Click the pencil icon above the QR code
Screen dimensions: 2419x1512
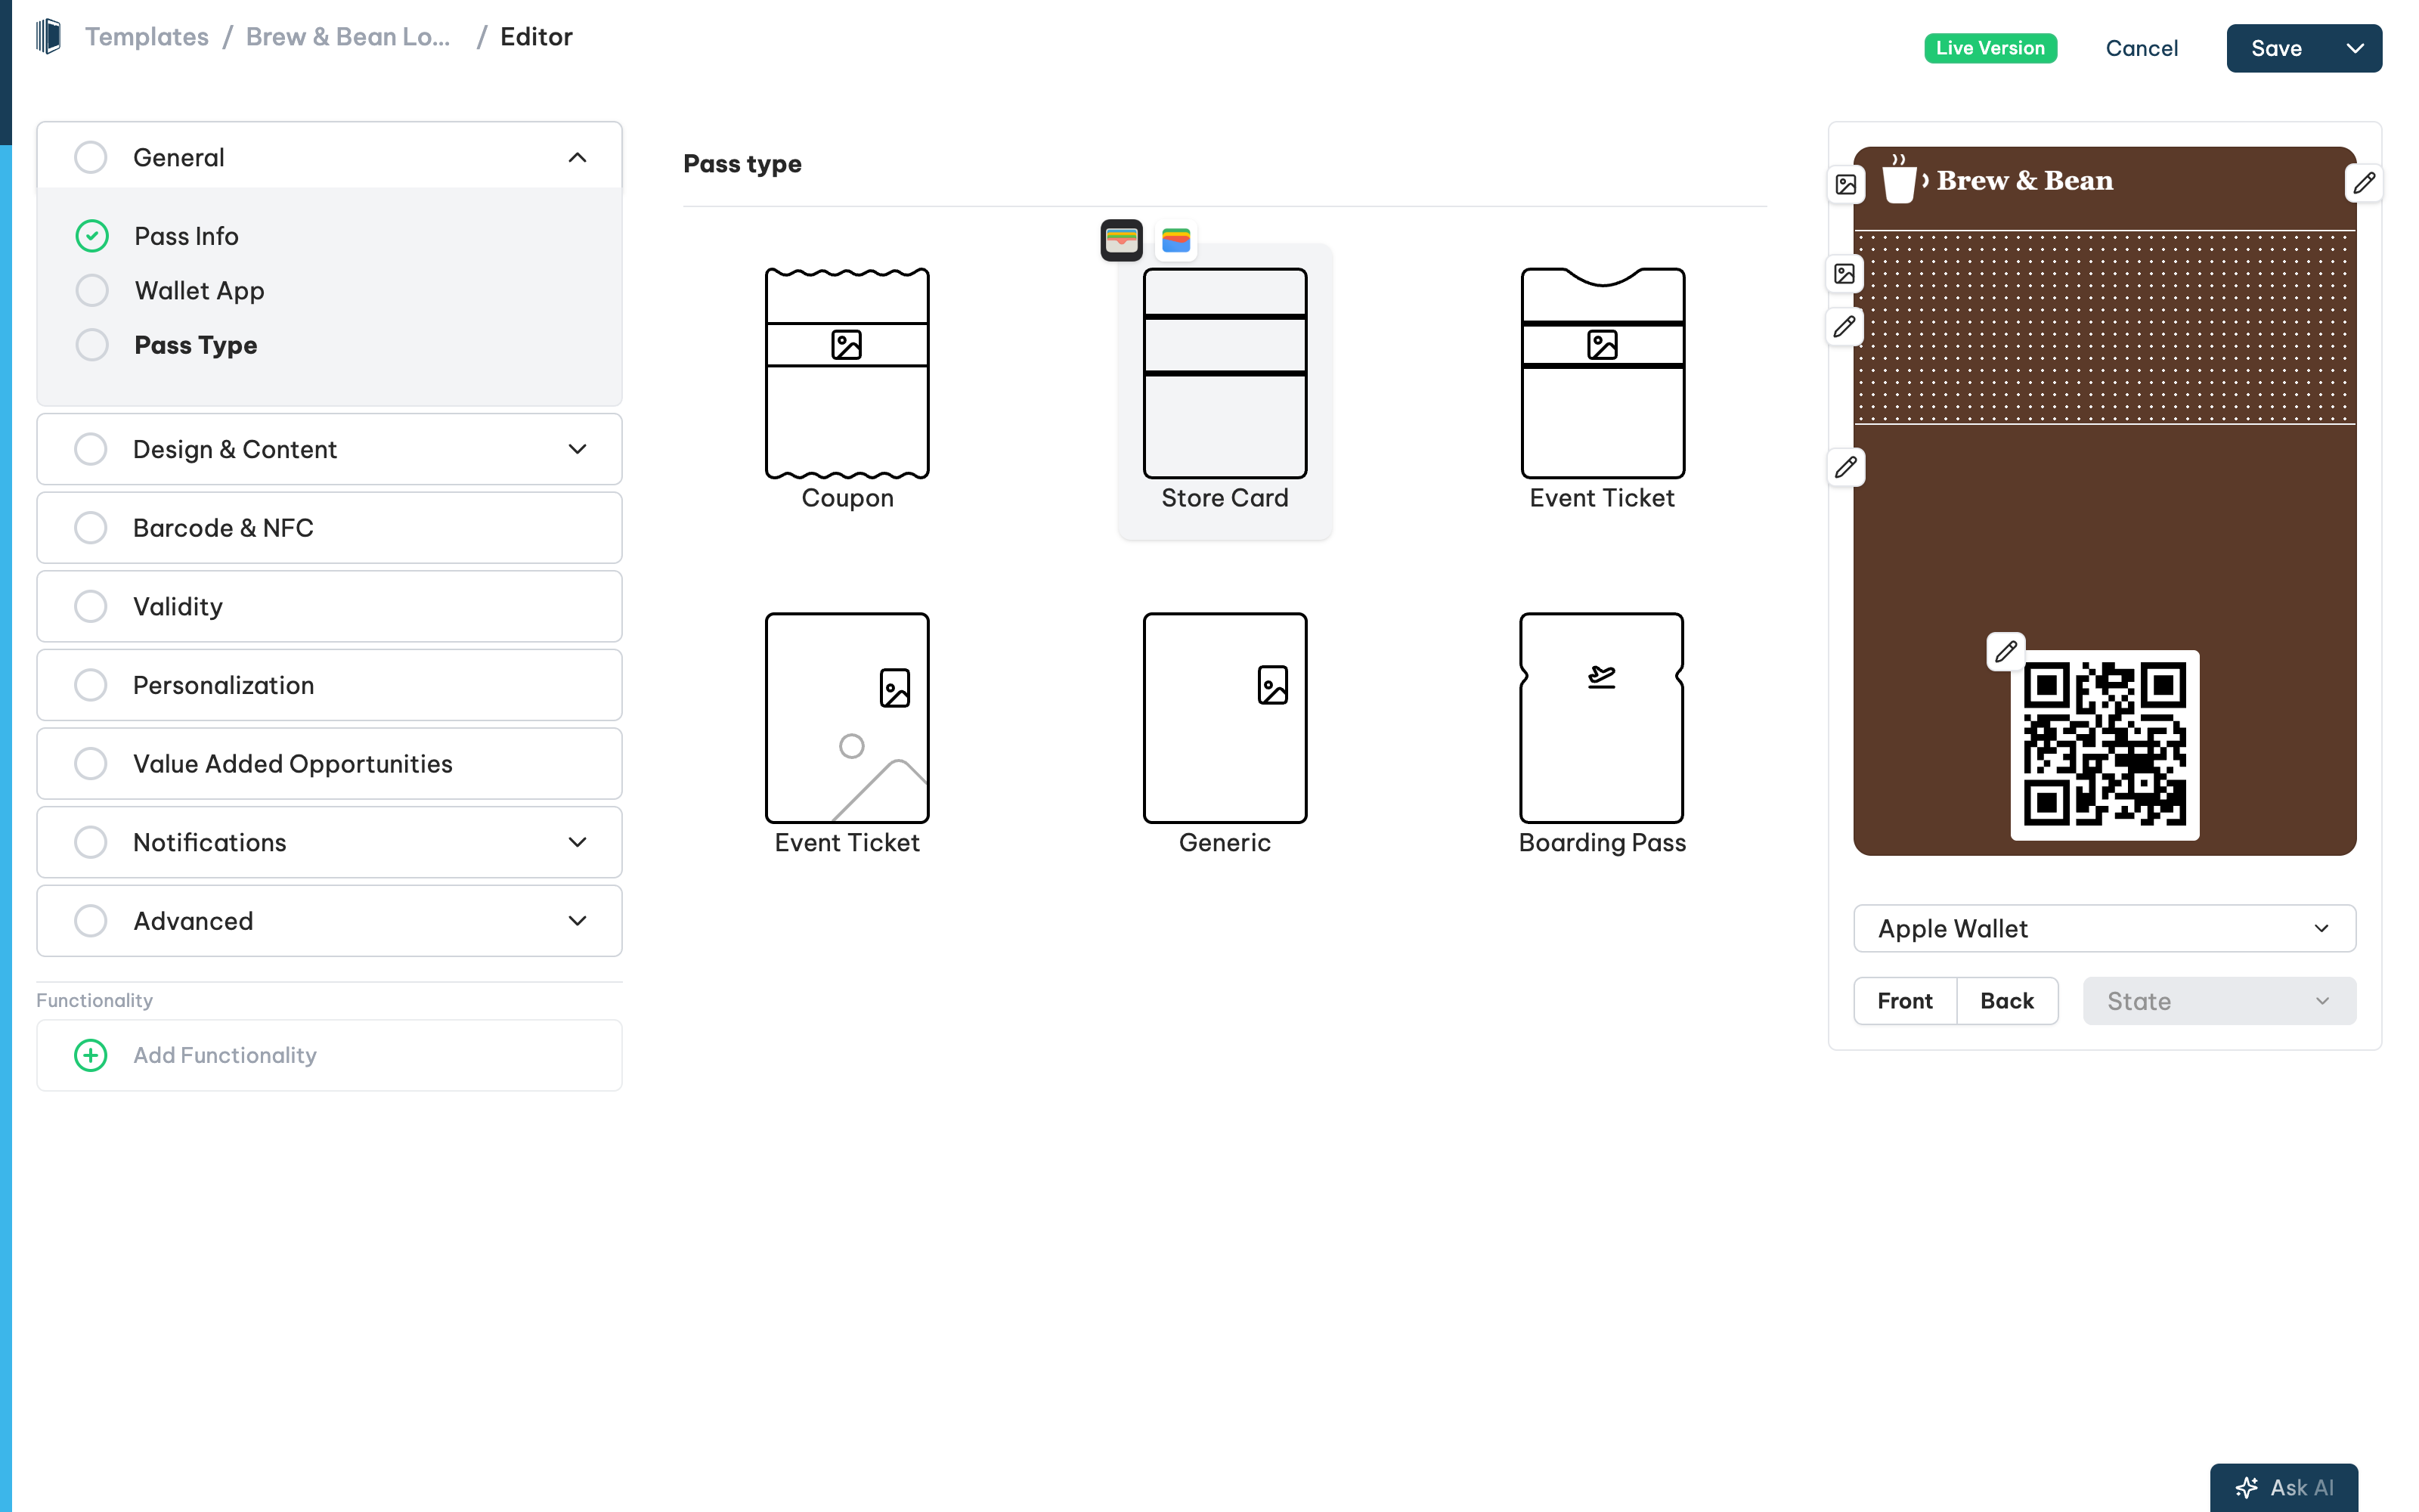[x=2006, y=652]
